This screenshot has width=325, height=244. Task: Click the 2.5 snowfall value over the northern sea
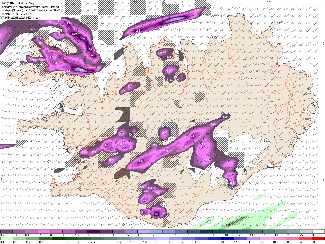138,30
